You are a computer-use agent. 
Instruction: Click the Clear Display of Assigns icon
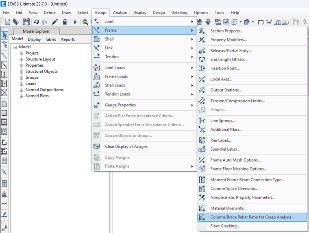tap(97, 147)
